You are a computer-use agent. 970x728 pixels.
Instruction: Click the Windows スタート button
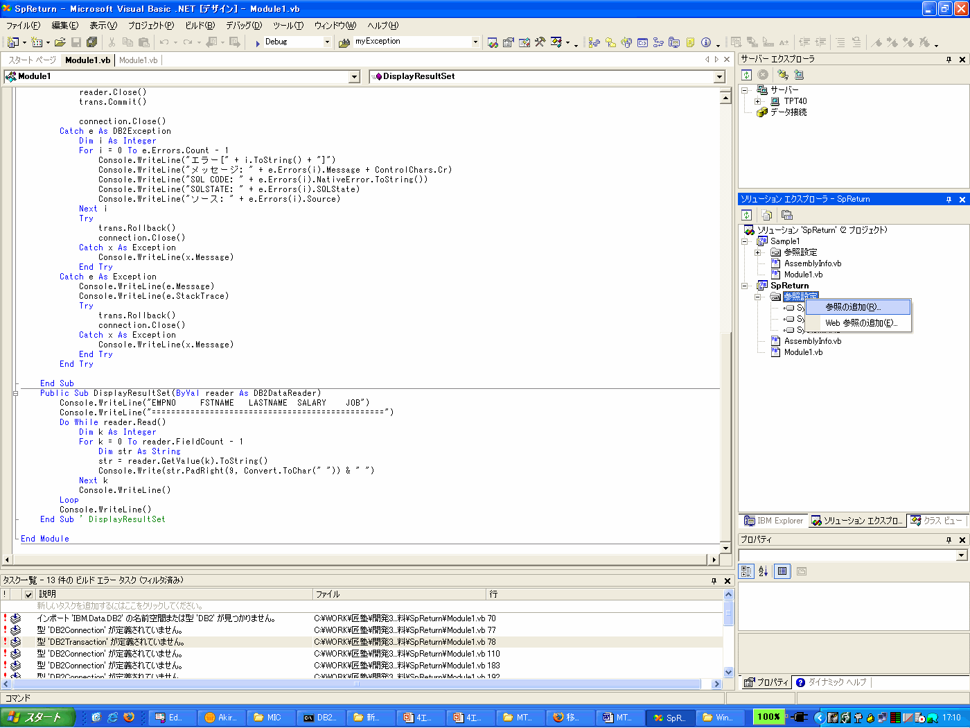pos(37,717)
